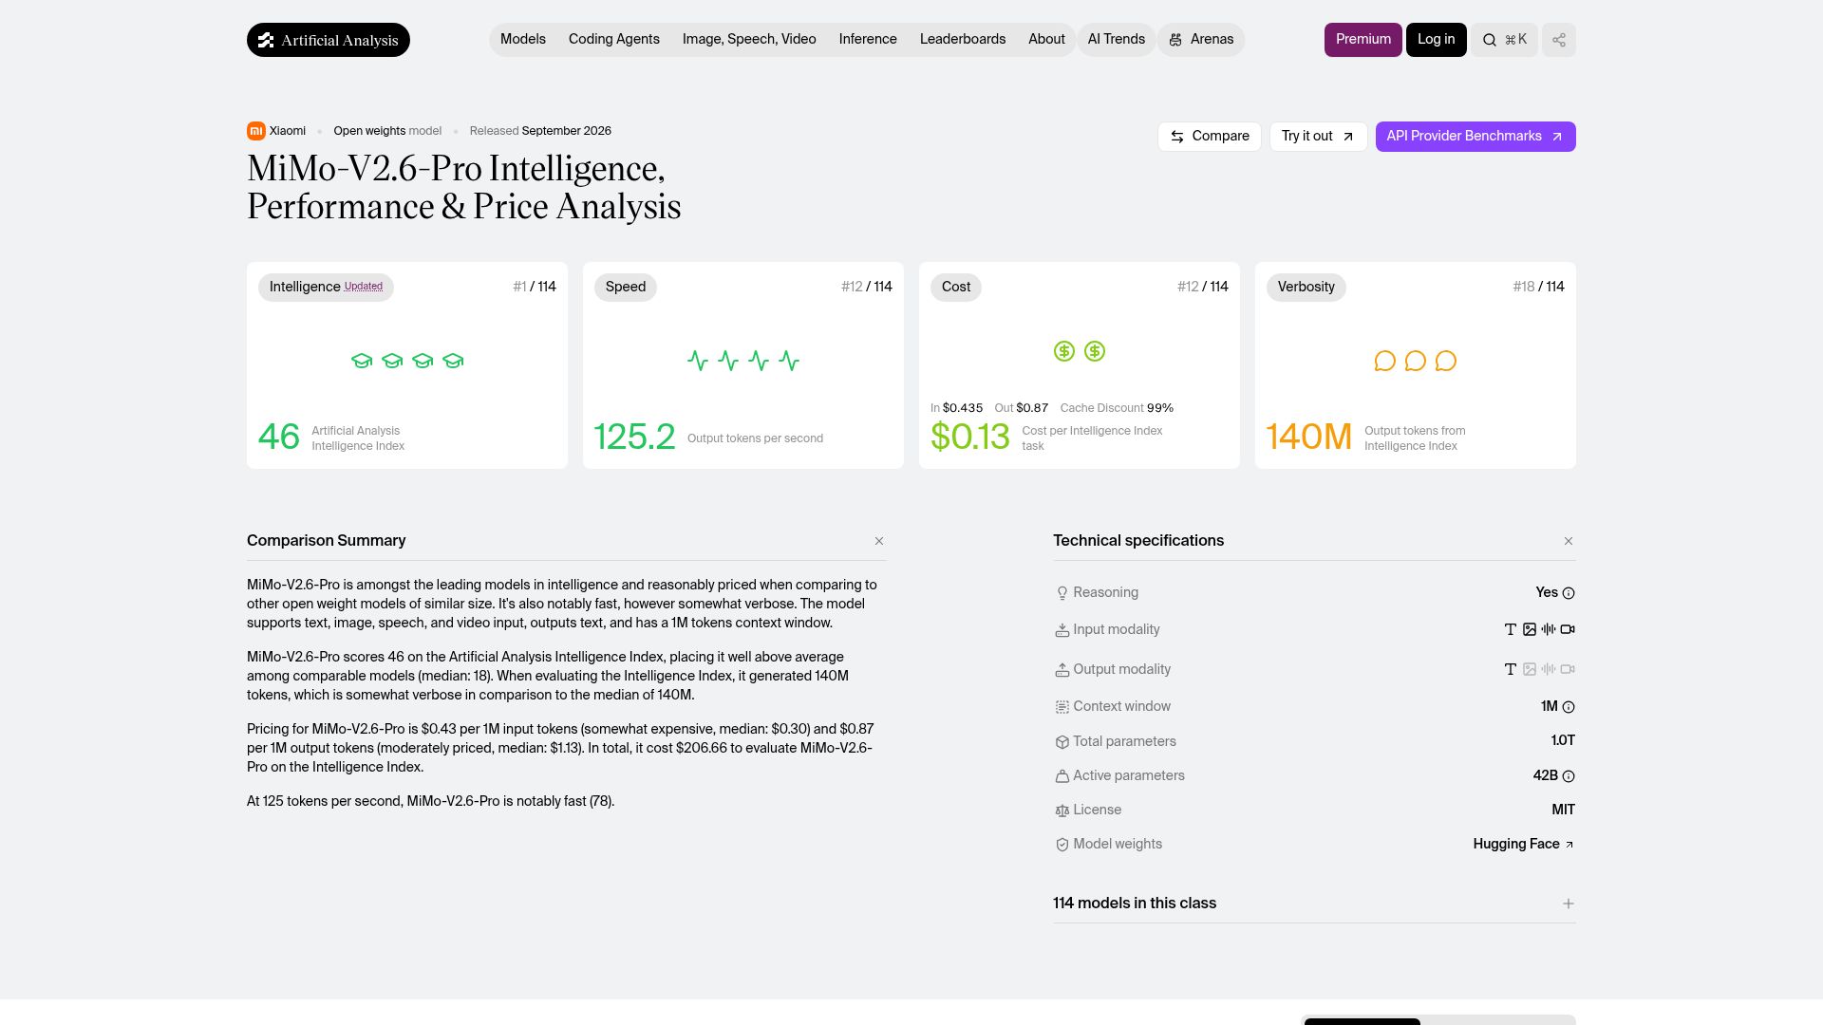Click the Compare button
The image size is (1823, 1025).
coord(1210,137)
